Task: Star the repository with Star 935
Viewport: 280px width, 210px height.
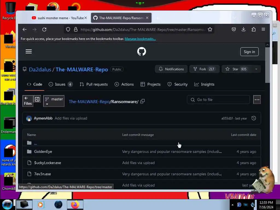Action: (x=237, y=69)
